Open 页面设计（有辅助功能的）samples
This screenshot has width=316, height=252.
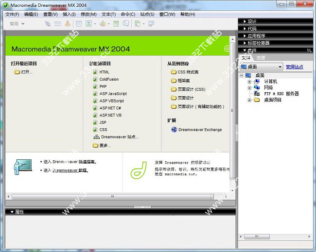[x=198, y=106]
